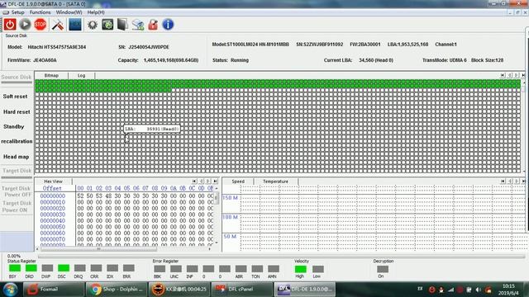Click the DSC status register indicator
Image resolution: width=529 pixels, height=297 pixels.
click(x=64, y=268)
